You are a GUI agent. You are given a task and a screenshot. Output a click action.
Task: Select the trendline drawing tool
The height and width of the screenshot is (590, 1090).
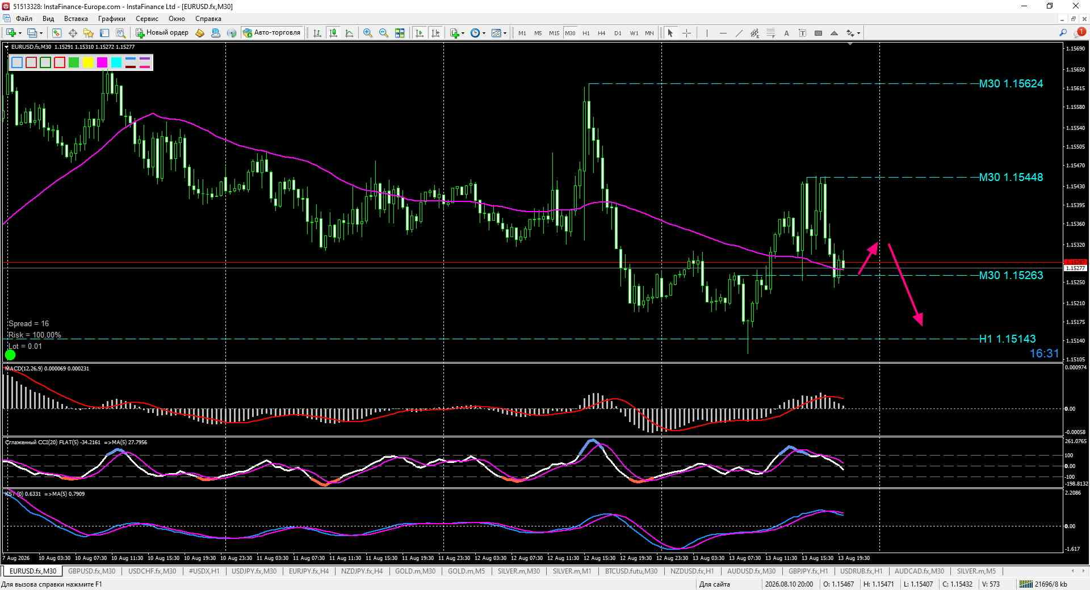pyautogui.click(x=739, y=33)
